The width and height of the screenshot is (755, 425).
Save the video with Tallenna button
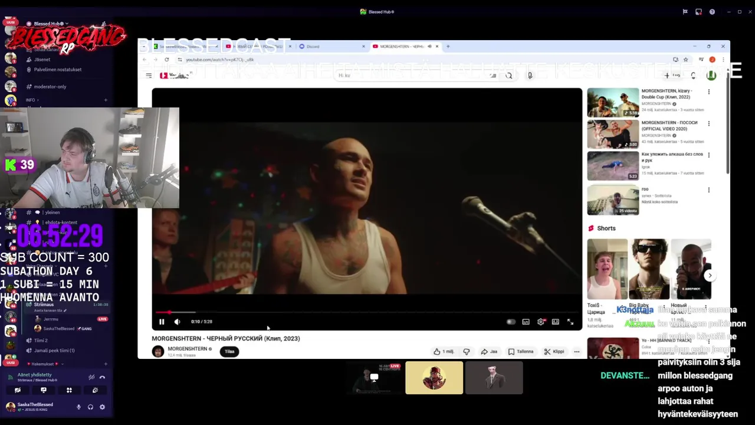[x=521, y=352]
